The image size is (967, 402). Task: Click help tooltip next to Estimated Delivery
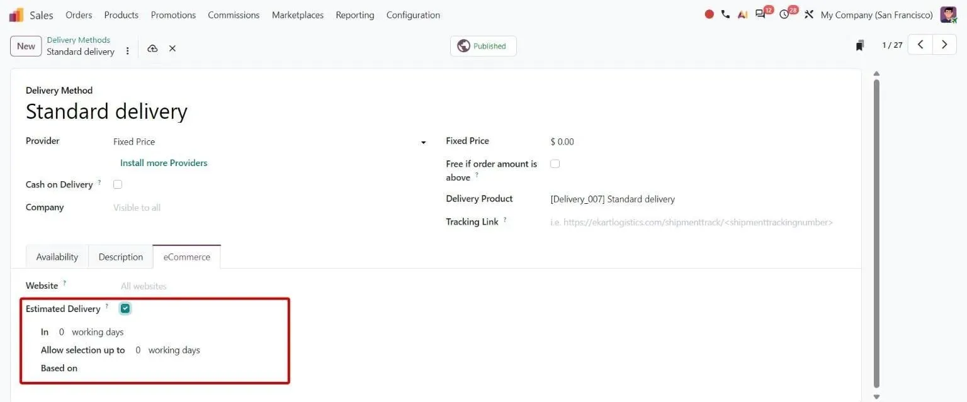pos(106,306)
